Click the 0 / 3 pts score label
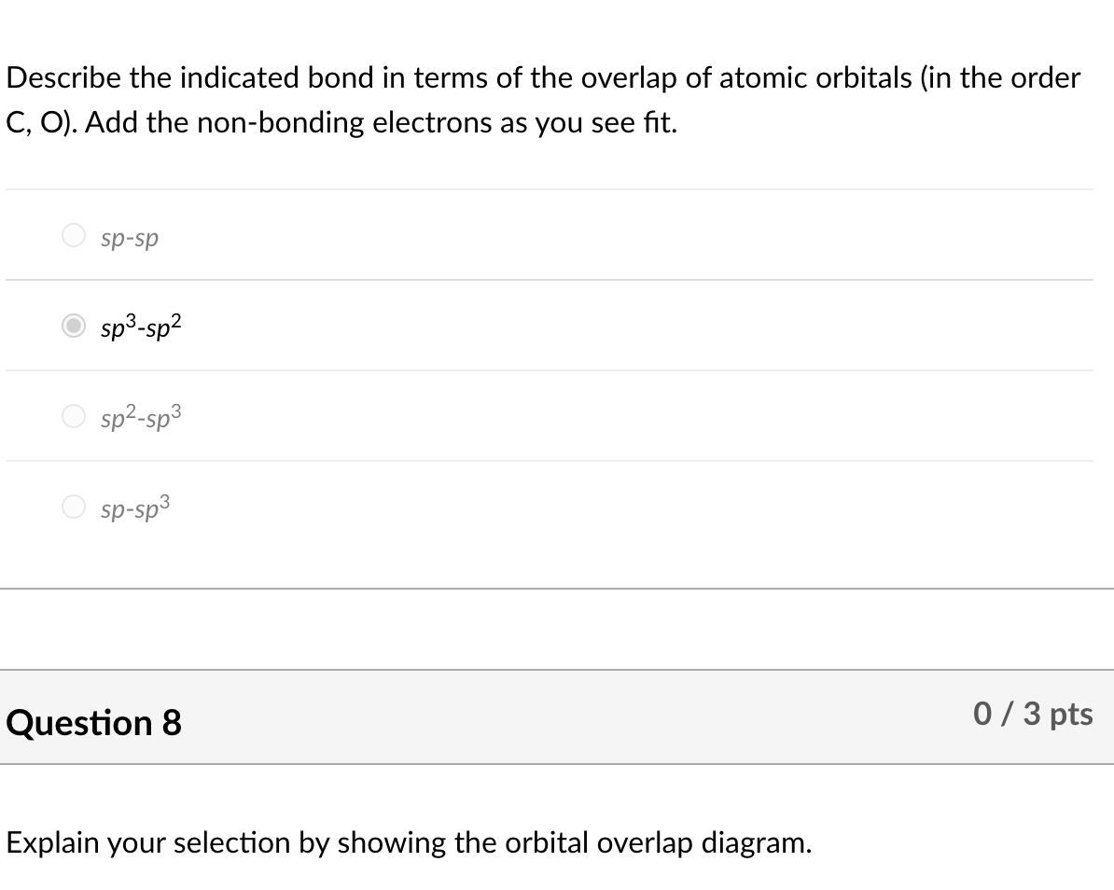The height and width of the screenshot is (890, 1114). click(x=1033, y=715)
